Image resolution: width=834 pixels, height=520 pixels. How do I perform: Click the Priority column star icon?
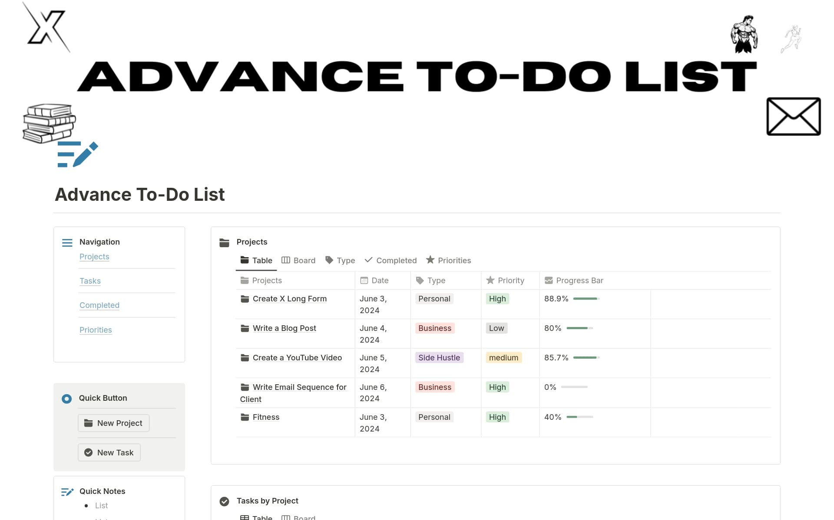pos(490,280)
